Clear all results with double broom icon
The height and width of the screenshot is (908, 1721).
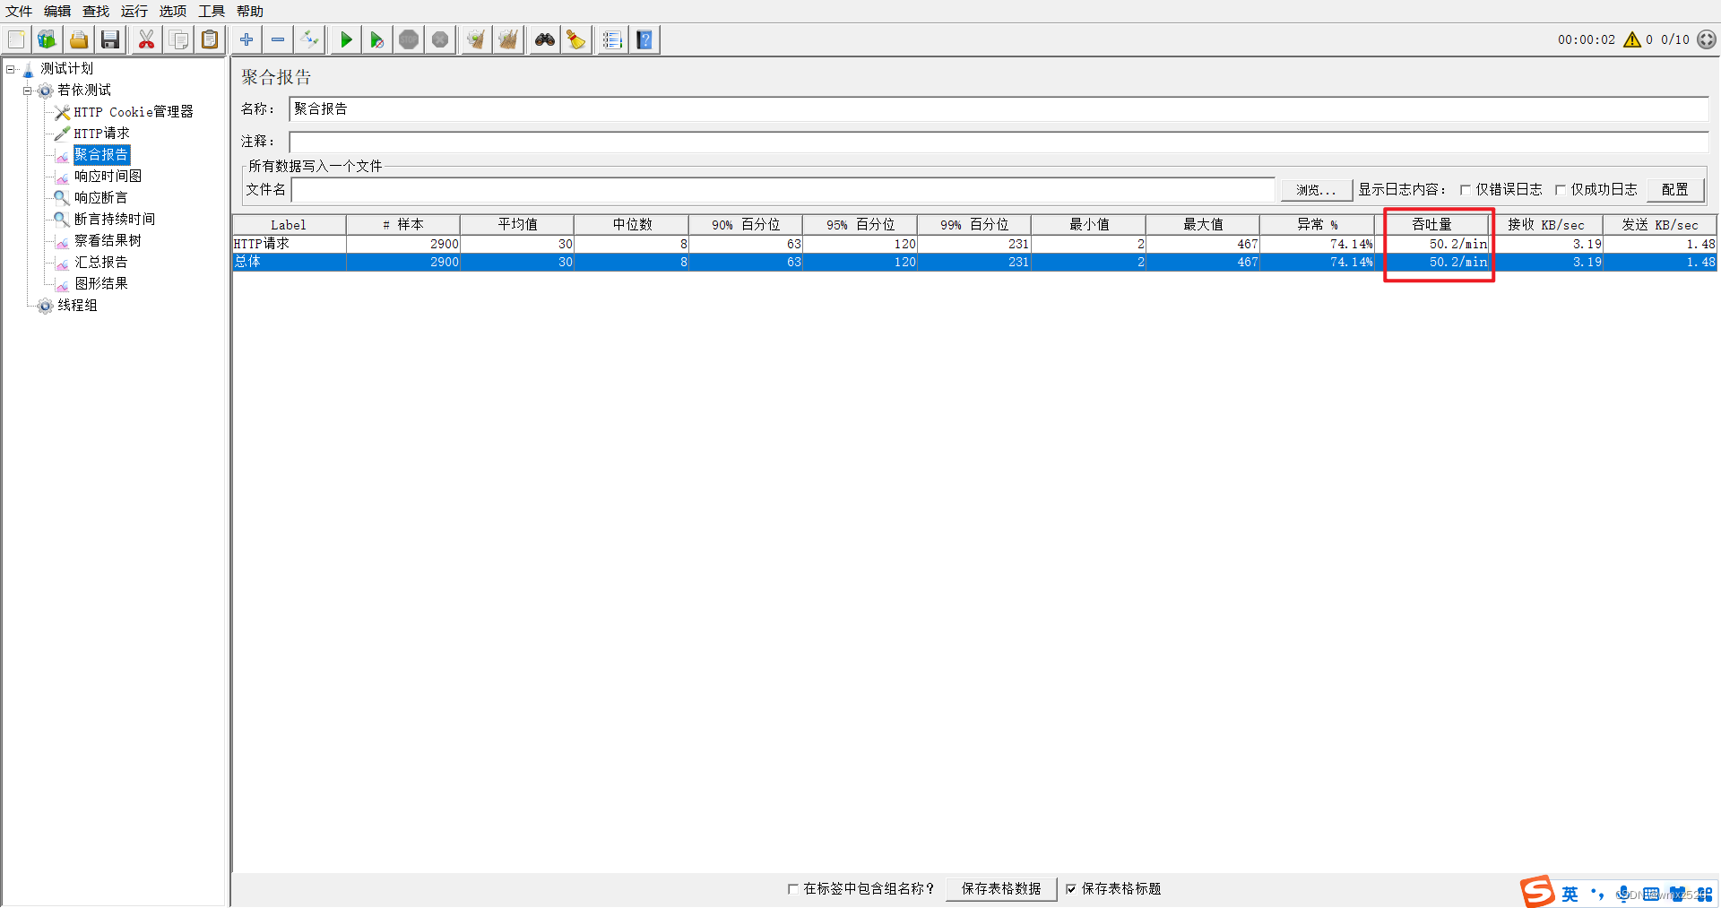(x=508, y=39)
